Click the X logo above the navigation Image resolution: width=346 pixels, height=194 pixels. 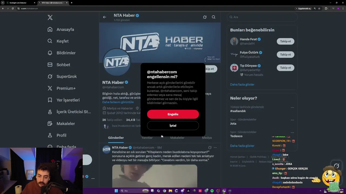pos(50,18)
